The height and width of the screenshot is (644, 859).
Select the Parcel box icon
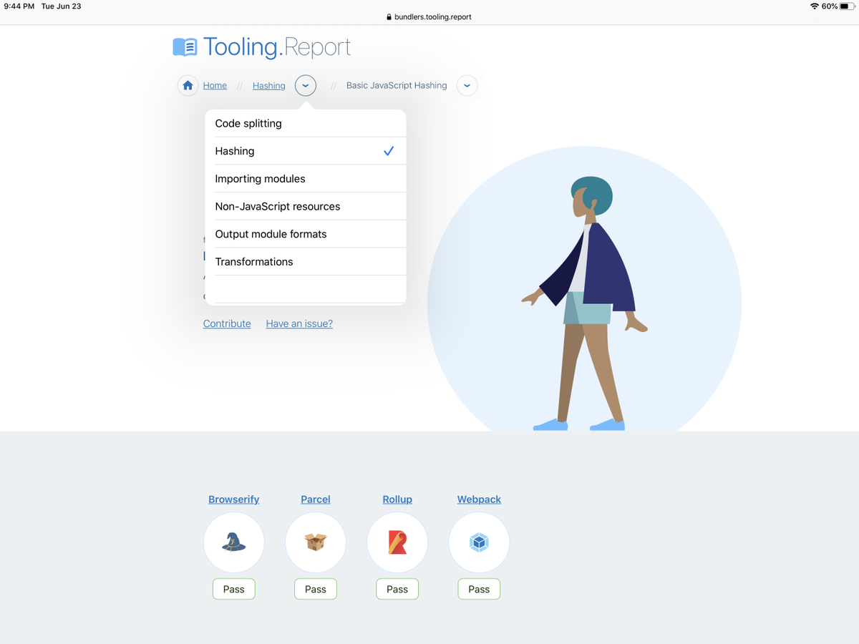(315, 542)
